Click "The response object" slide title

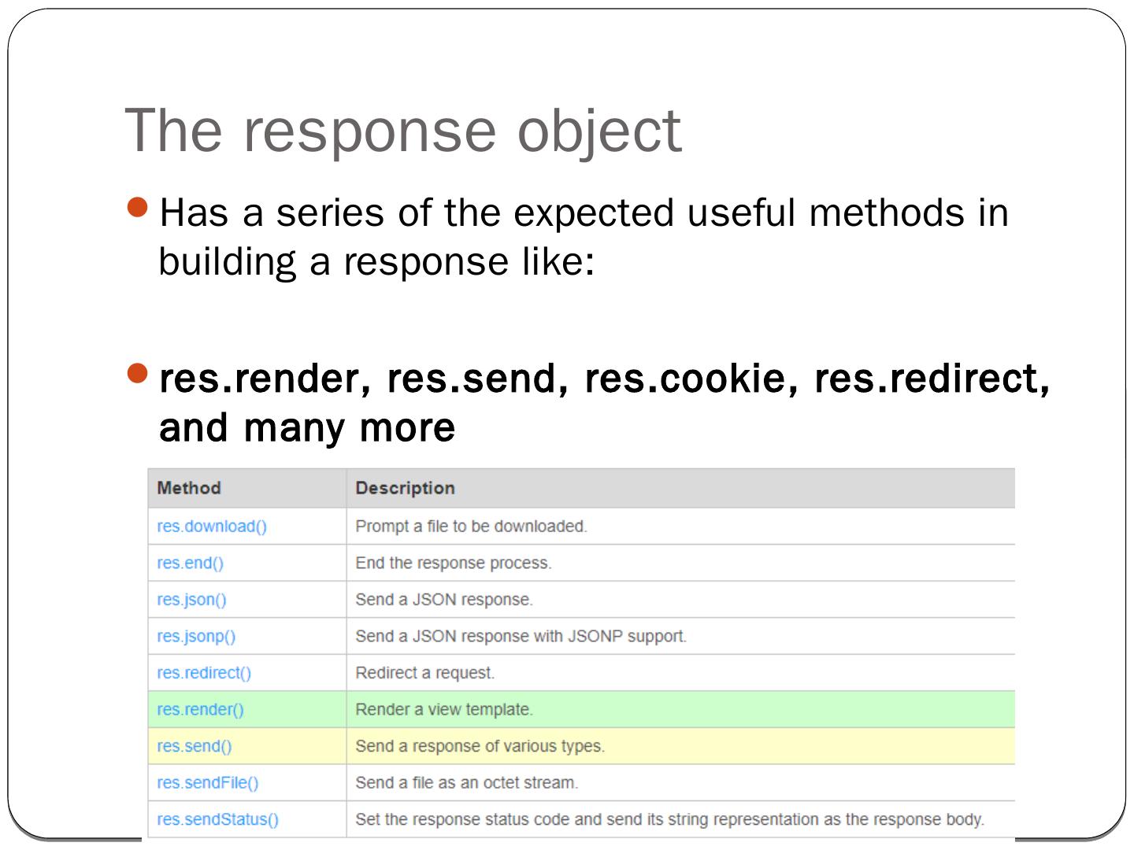(x=402, y=130)
